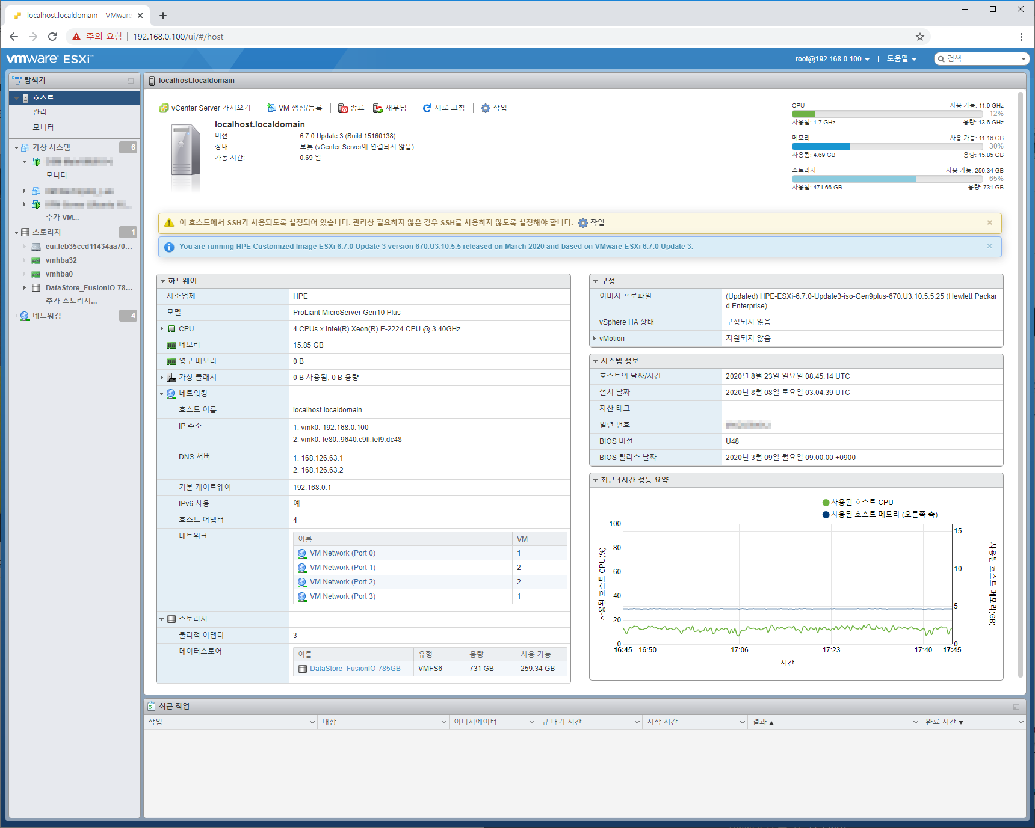Open the browser three-dot menu
This screenshot has width=1035, height=828.
1021,37
